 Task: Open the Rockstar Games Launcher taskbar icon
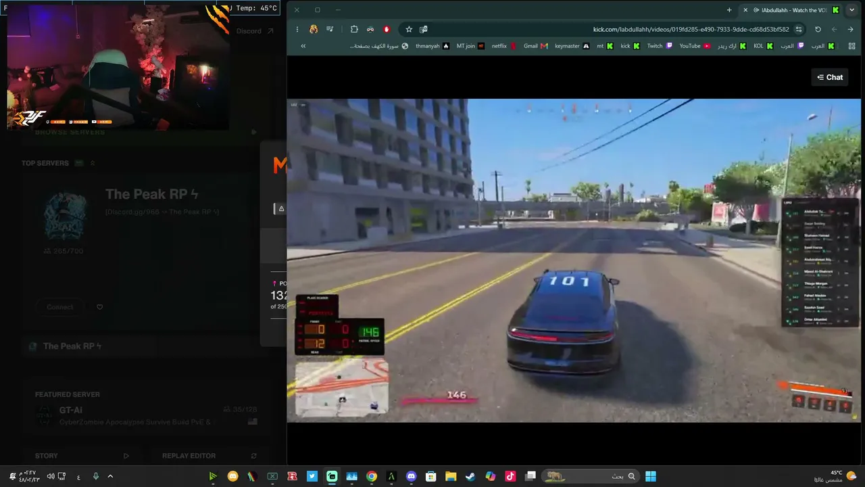tap(293, 476)
